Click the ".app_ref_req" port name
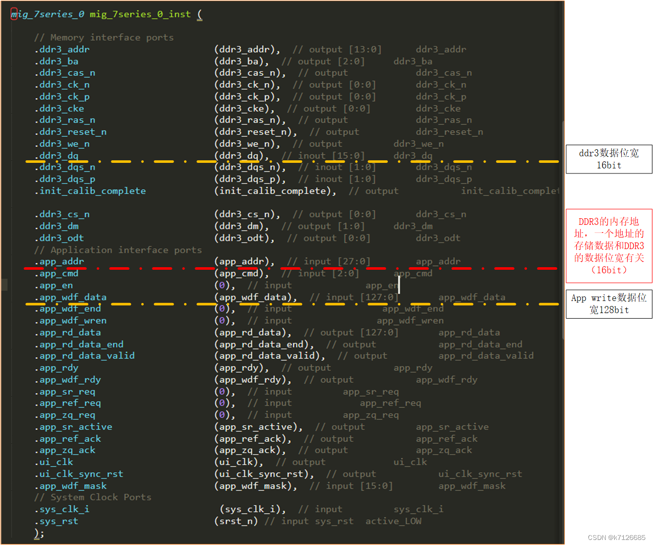 (x=68, y=403)
